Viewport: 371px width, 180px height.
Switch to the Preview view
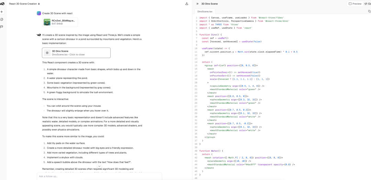tap(355, 4)
